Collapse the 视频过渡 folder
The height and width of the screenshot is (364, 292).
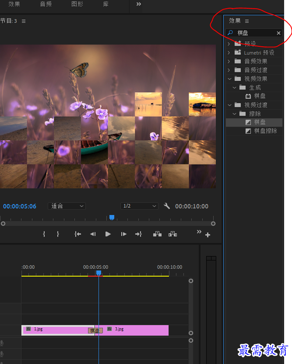pyautogui.click(x=229, y=105)
